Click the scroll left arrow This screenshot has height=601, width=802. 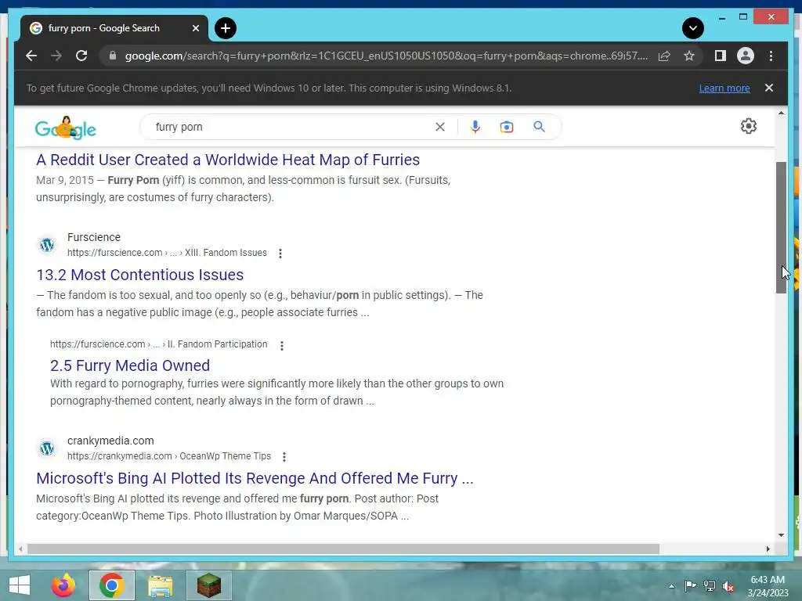(x=20, y=549)
